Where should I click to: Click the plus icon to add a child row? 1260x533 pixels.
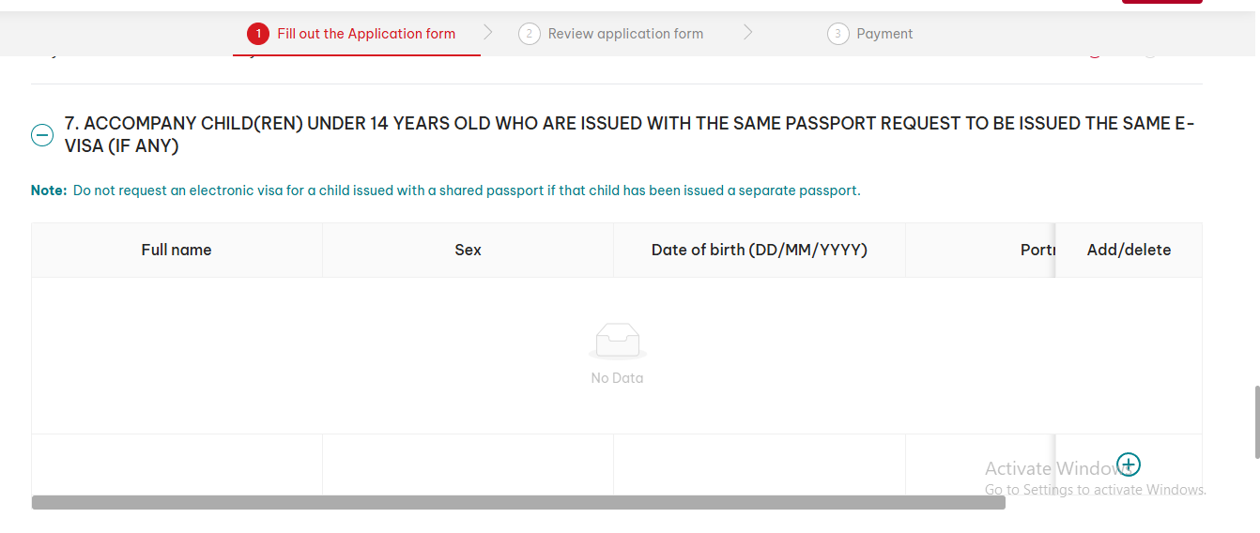[1129, 464]
